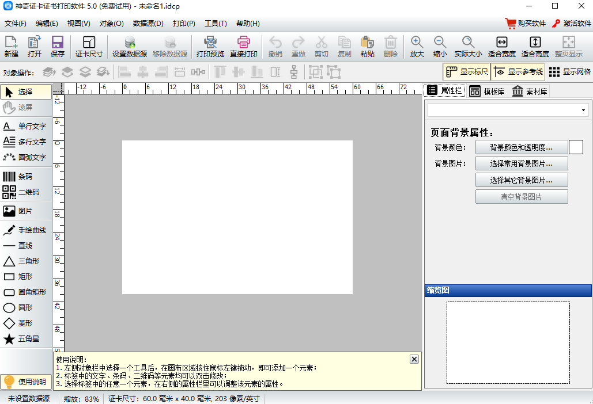This screenshot has height=404, width=593.
Task: Open the 对象(O) menu
Action: tap(112, 24)
